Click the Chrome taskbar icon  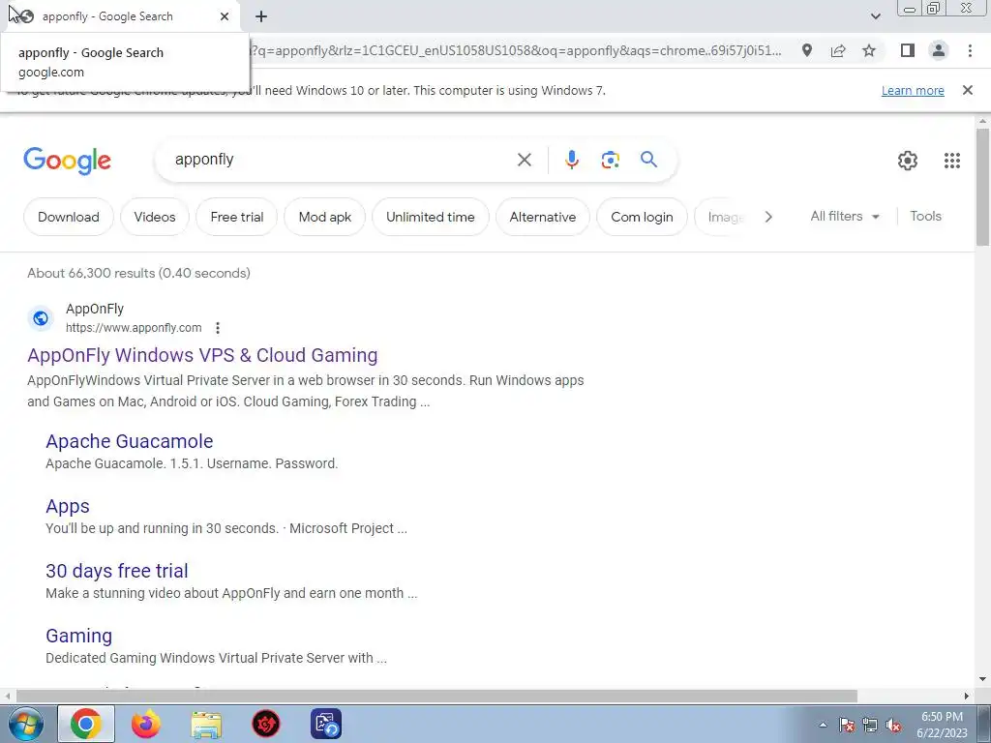[86, 724]
